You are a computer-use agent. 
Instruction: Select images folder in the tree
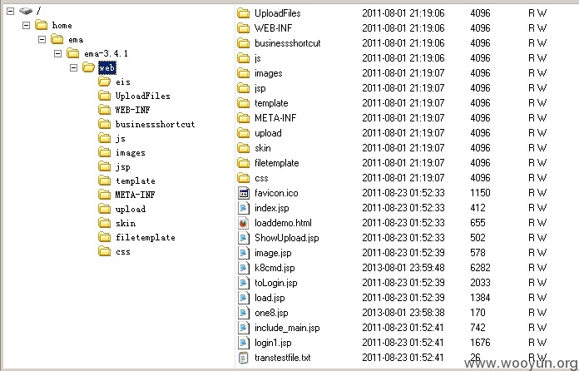[131, 152]
